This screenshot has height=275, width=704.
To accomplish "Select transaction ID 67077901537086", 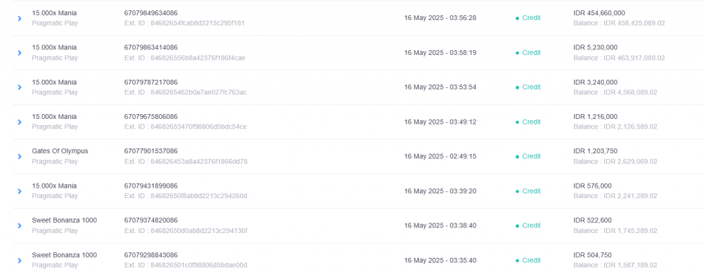I will pos(151,151).
